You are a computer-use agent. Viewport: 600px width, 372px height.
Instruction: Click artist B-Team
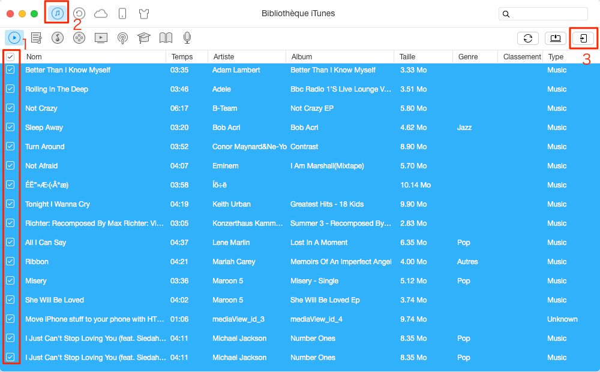pyautogui.click(x=224, y=108)
